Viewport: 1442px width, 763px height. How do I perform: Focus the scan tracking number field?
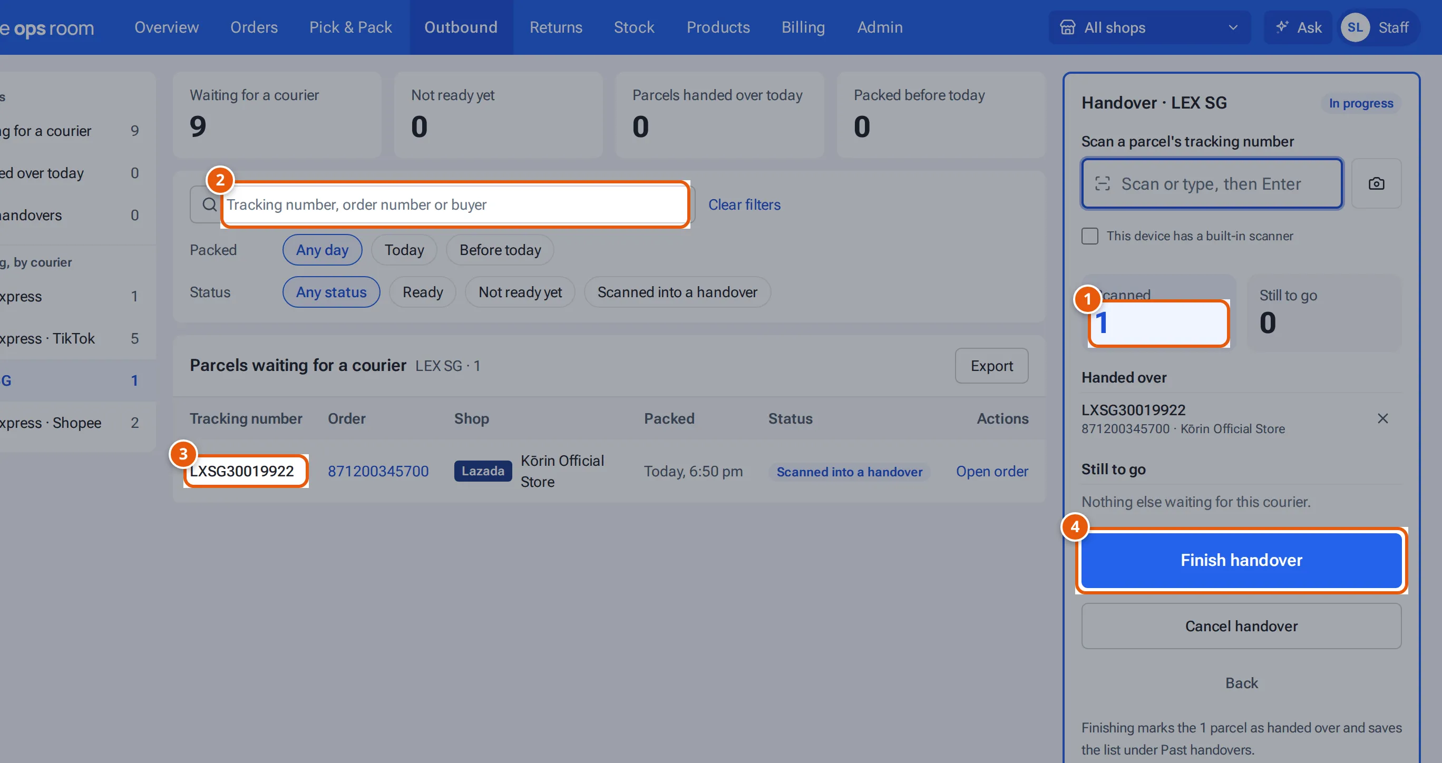1211,183
